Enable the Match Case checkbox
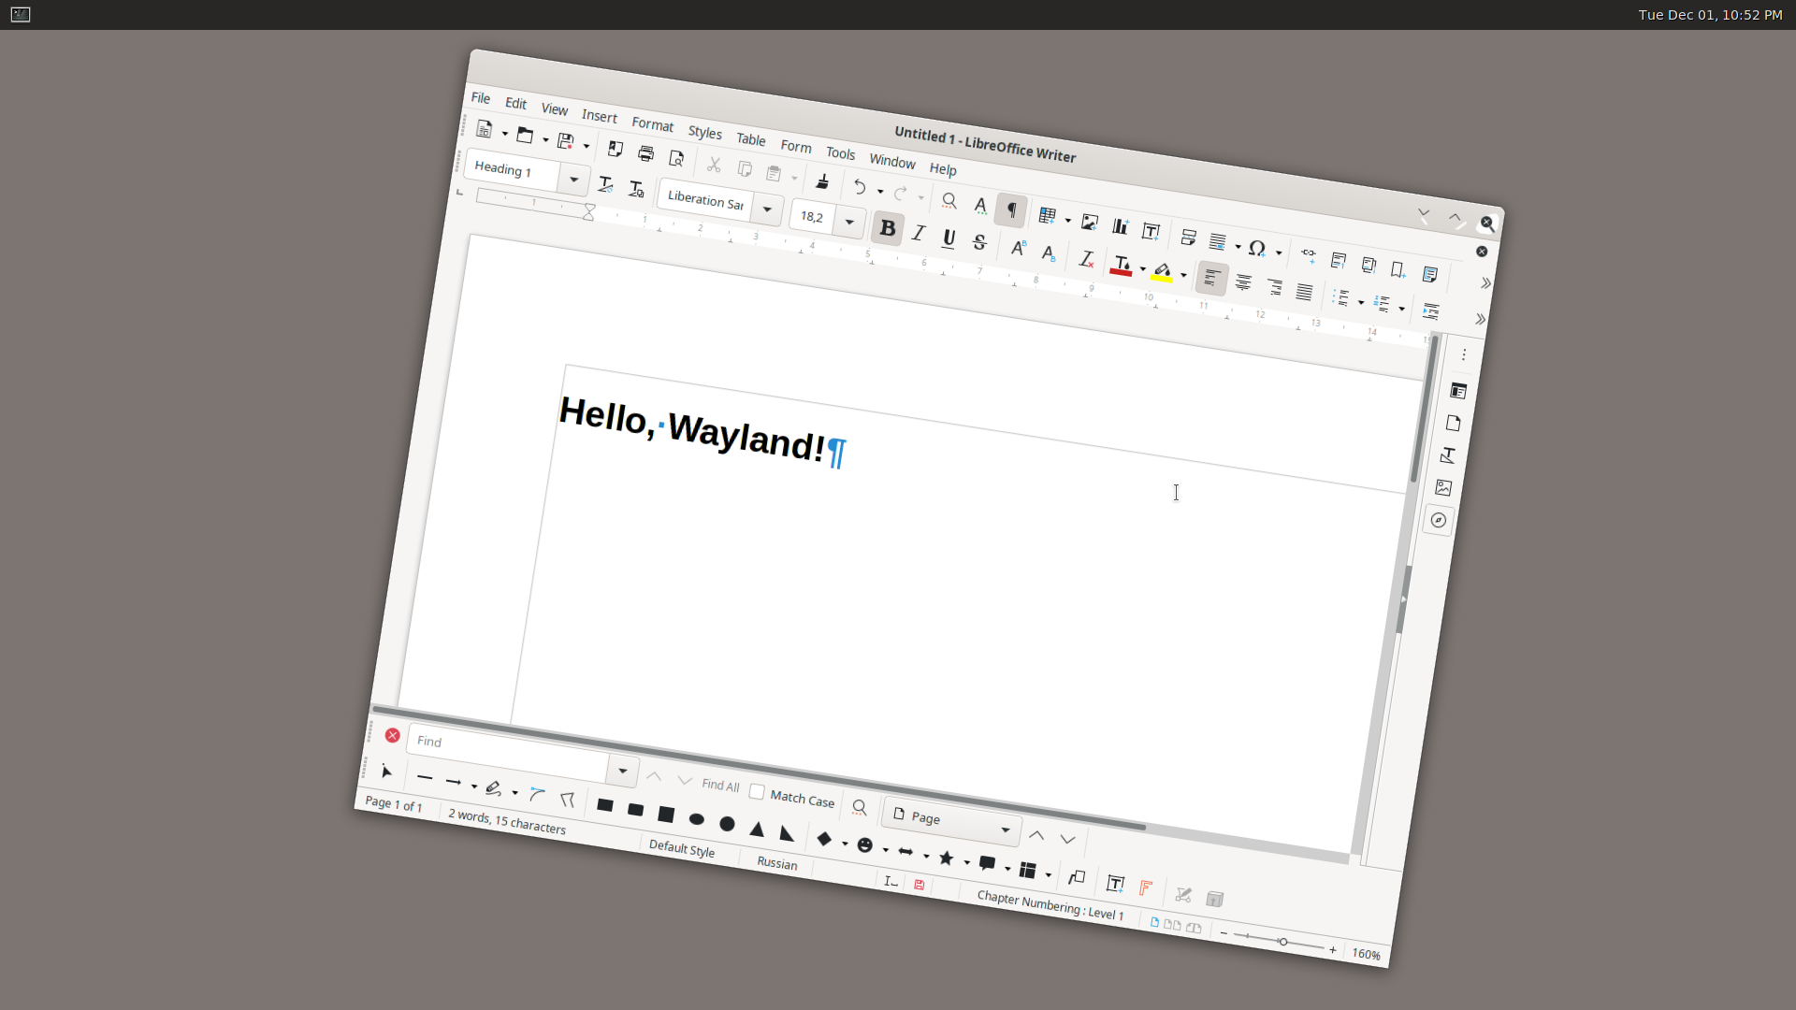Image resolution: width=1796 pixels, height=1010 pixels. pyautogui.click(x=757, y=791)
